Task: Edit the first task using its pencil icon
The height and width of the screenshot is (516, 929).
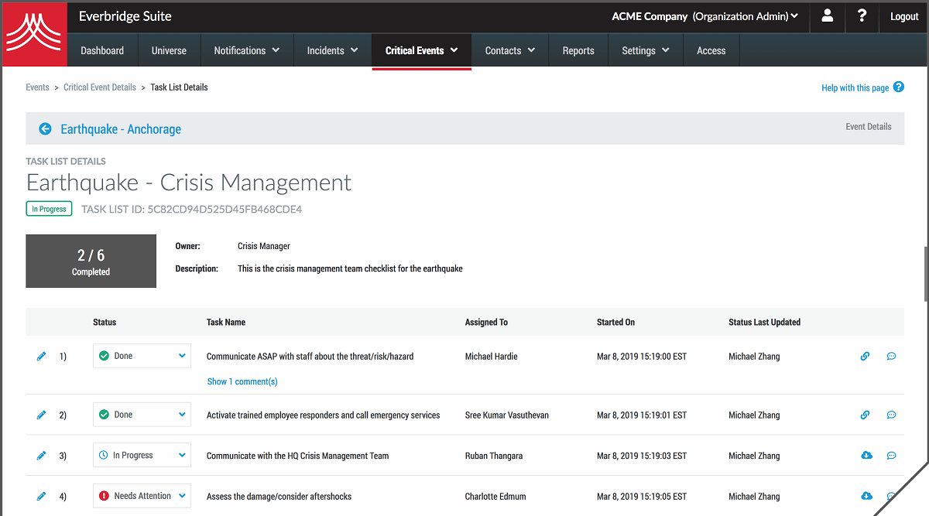Action: coord(41,356)
